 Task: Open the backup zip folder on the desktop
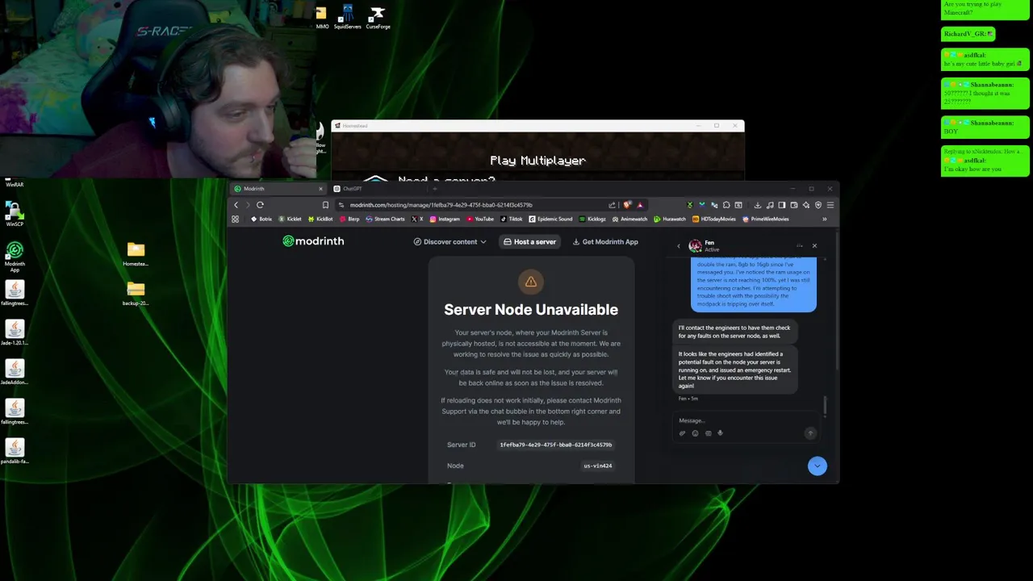tap(136, 294)
